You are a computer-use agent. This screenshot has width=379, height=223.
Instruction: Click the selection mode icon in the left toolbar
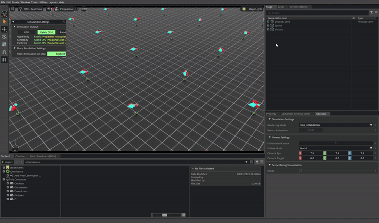(x=4, y=14)
